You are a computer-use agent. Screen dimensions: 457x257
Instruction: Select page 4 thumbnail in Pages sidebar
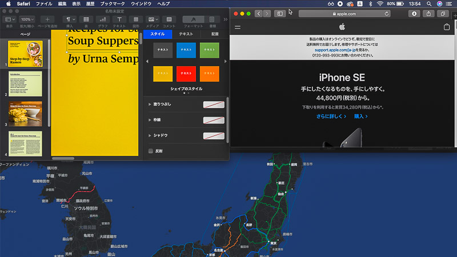(x=25, y=144)
